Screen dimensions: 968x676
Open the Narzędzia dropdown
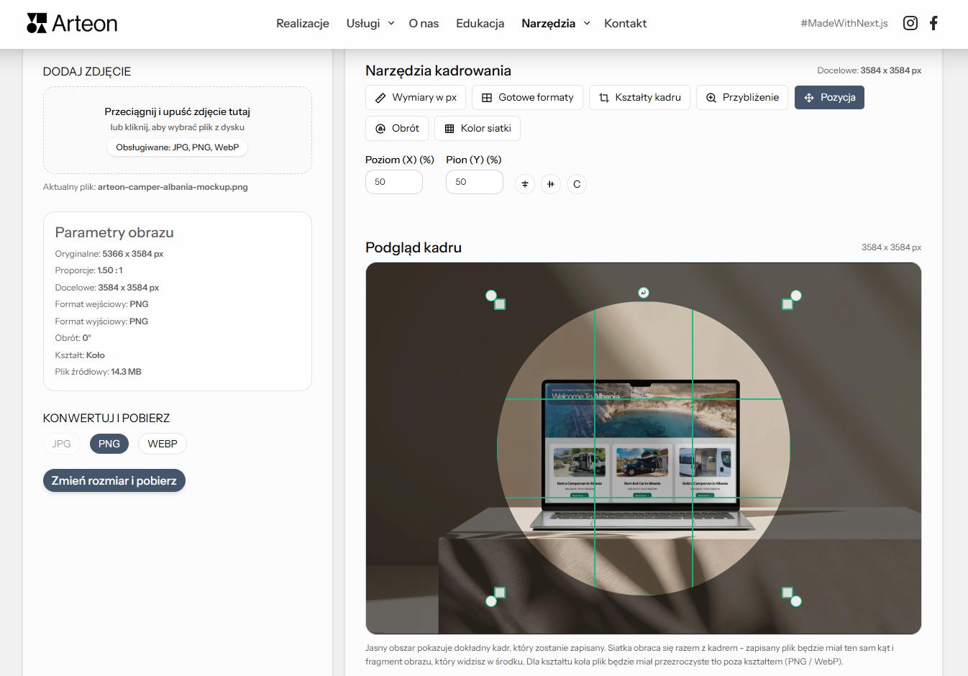click(554, 23)
